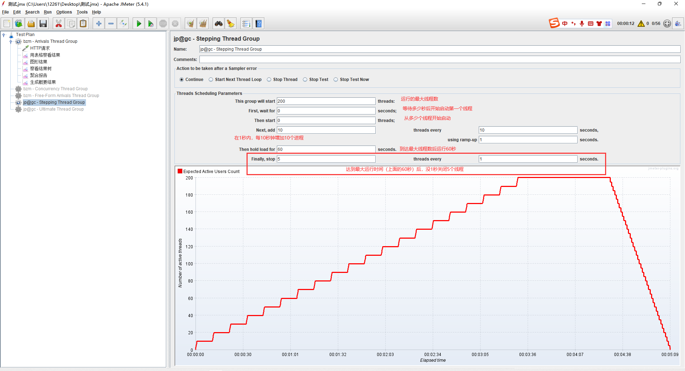Open the Edit menu
This screenshot has height=371, width=685.
[17, 12]
